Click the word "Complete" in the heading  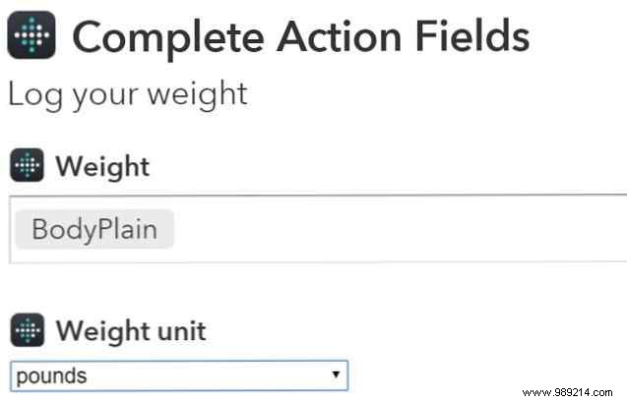point(167,37)
